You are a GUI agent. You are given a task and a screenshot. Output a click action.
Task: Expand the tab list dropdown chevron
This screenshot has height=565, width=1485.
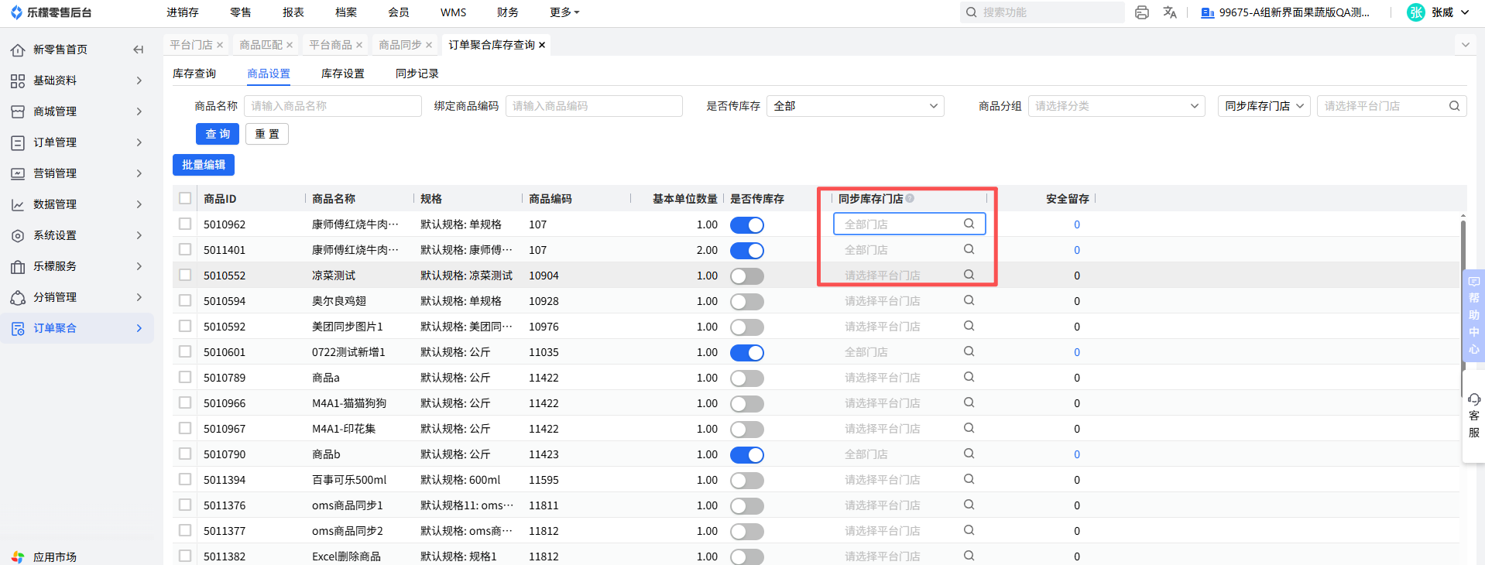click(x=1465, y=45)
